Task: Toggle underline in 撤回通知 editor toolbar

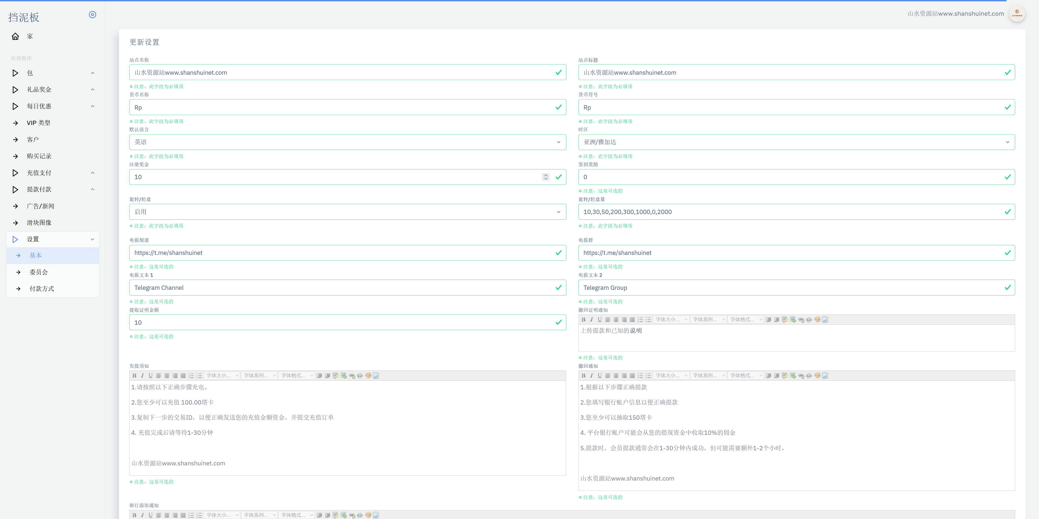Action: 599,375
